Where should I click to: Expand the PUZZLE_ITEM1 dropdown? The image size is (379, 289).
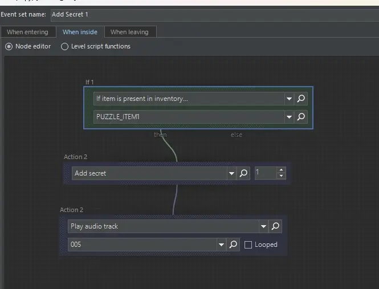click(290, 117)
